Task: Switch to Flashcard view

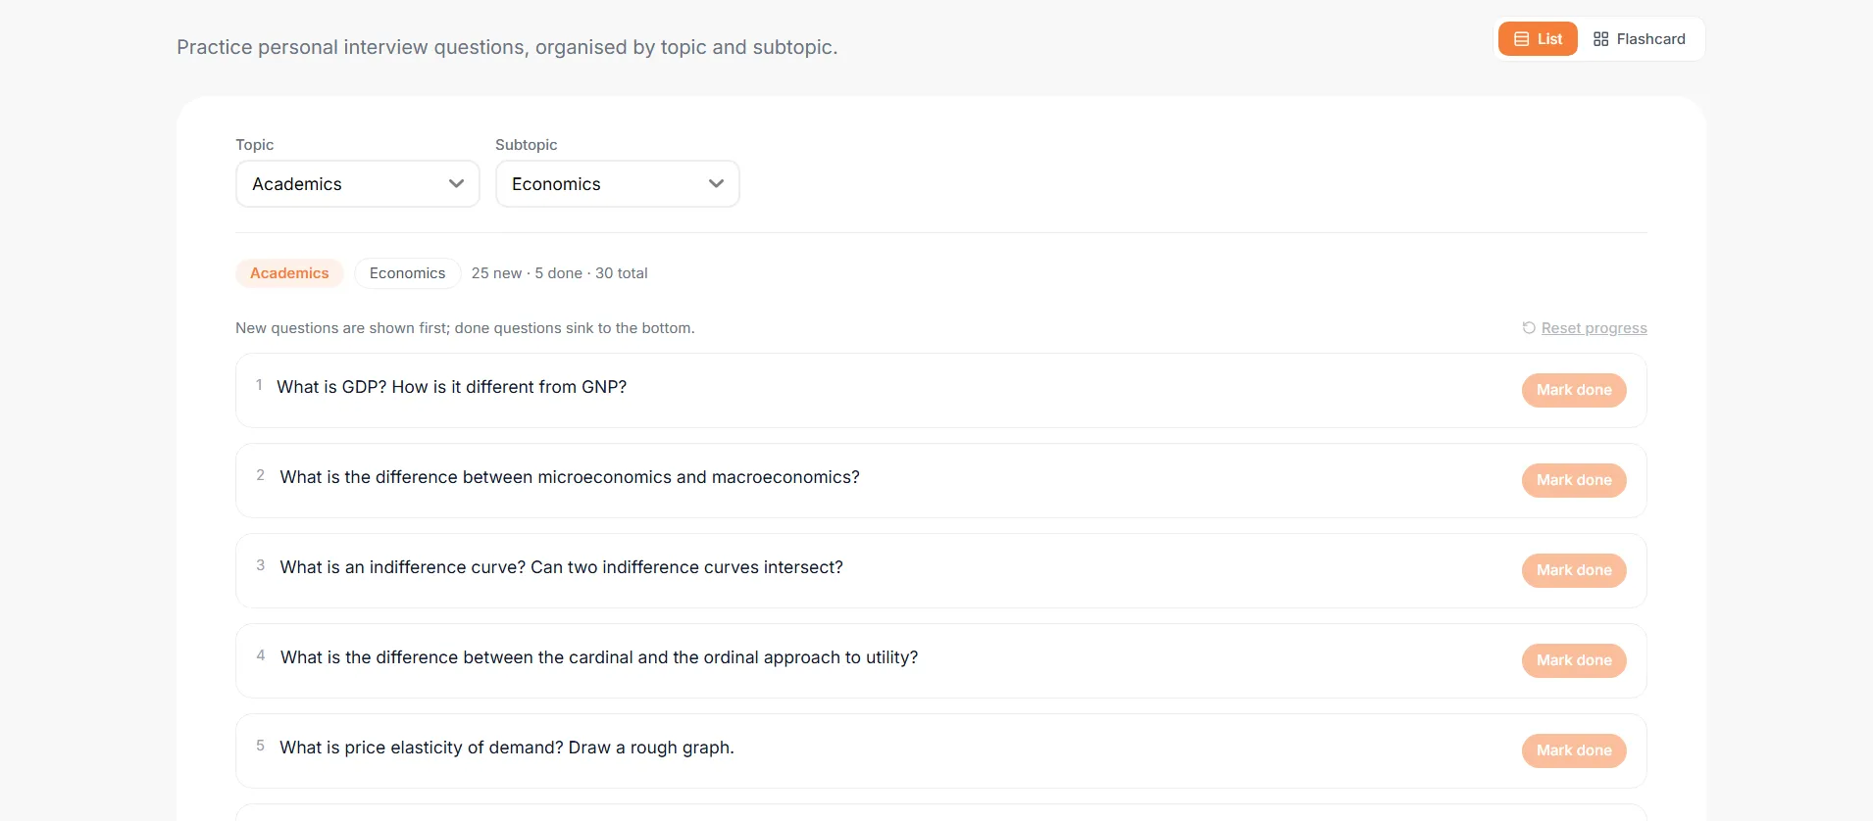Action: tap(1640, 39)
